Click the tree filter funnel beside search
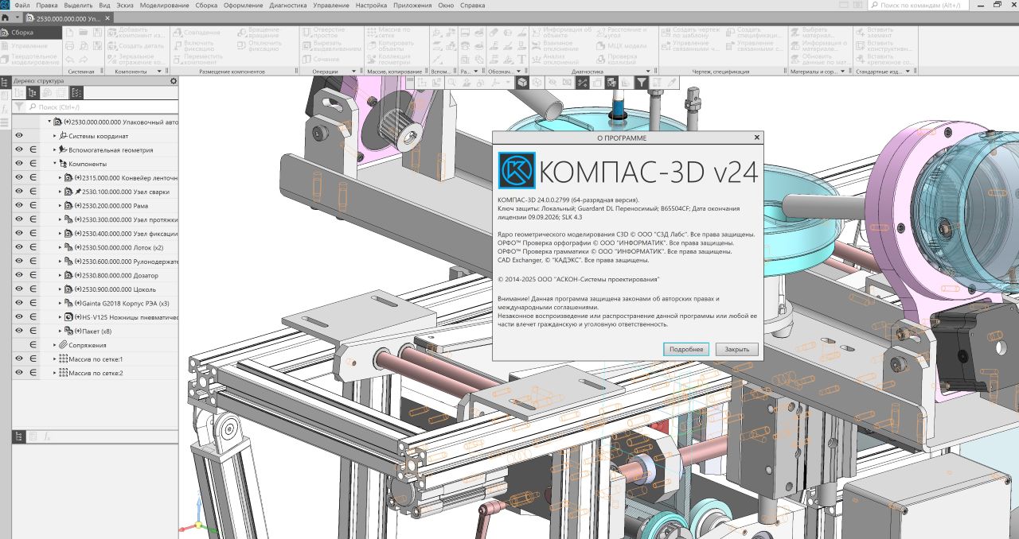 point(19,107)
